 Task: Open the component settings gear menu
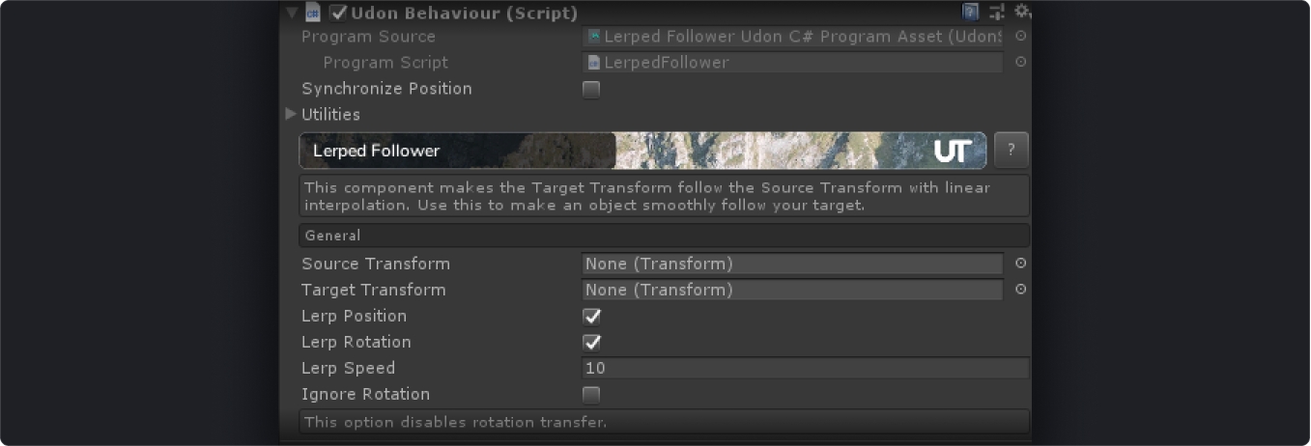(1022, 13)
